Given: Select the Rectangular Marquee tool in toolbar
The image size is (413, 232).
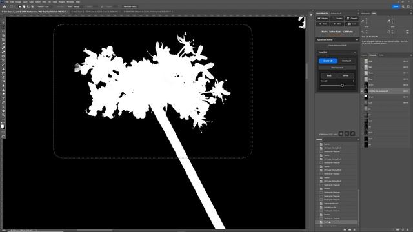Looking at the screenshot, I should [x=3, y=27].
